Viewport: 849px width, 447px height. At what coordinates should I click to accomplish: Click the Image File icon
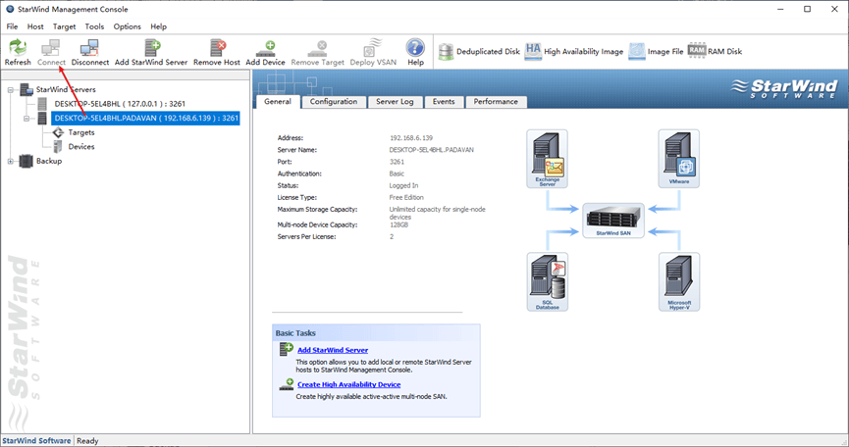tap(637, 51)
